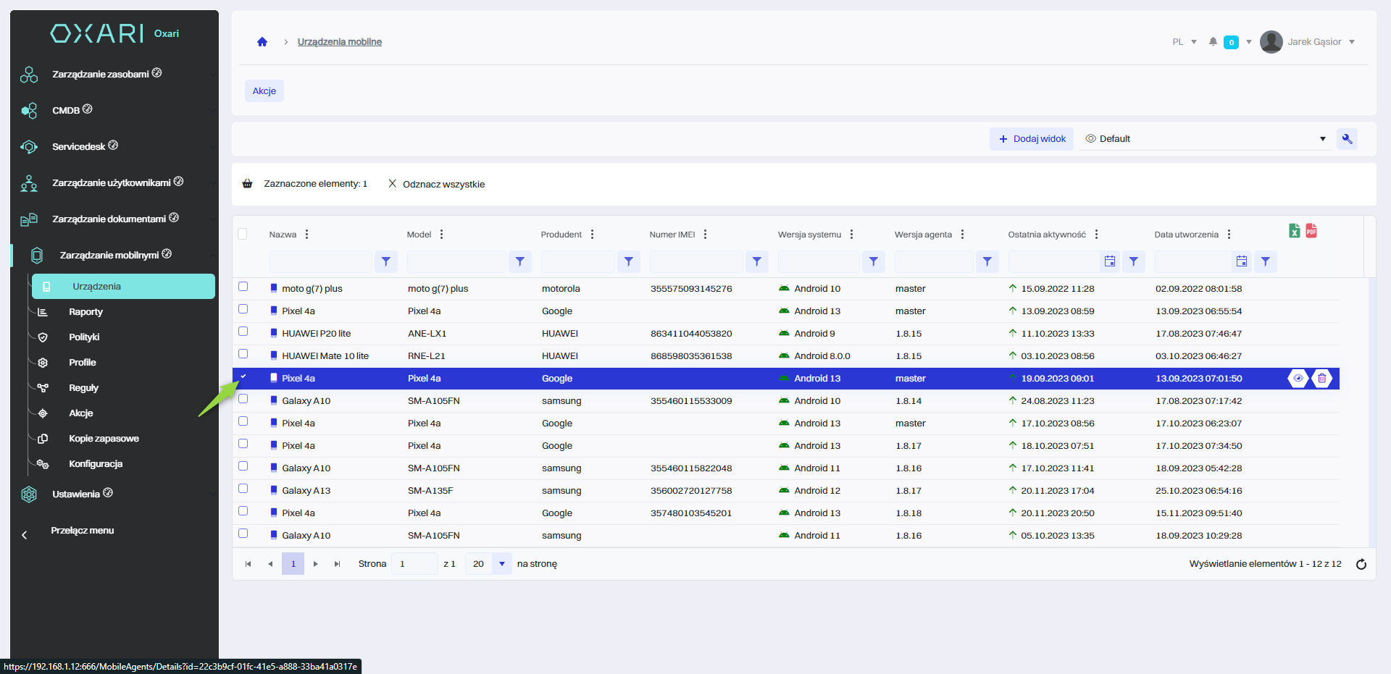
Task: Click the Model column filter input
Action: 456,261
